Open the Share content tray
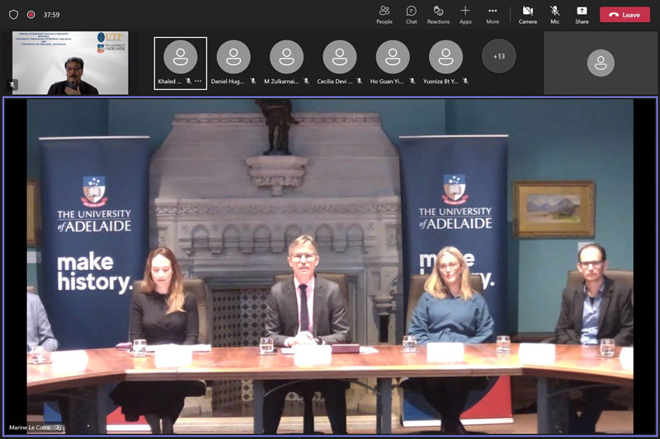 click(582, 15)
